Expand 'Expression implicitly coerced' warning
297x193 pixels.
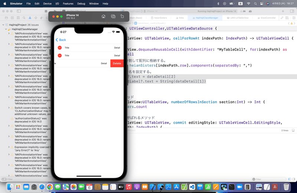pyautogui.click(x=9, y=147)
